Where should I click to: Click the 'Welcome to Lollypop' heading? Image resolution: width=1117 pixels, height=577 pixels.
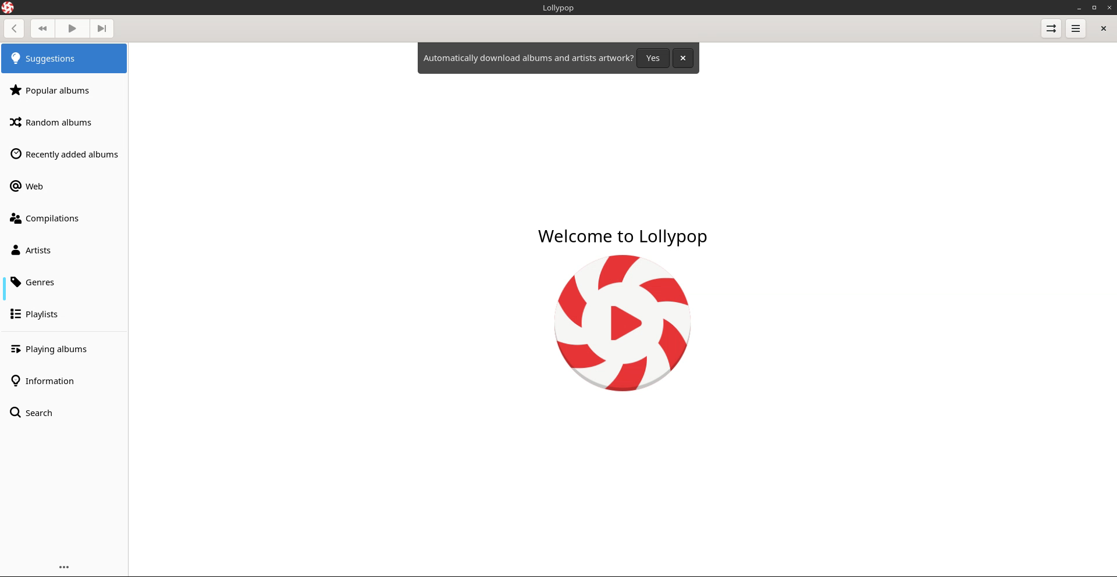click(x=622, y=236)
